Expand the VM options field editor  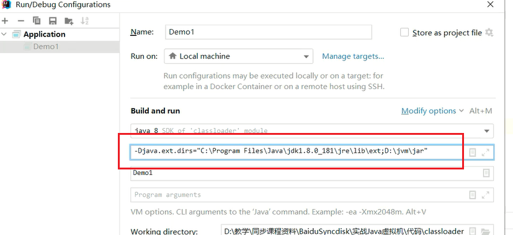coord(486,152)
